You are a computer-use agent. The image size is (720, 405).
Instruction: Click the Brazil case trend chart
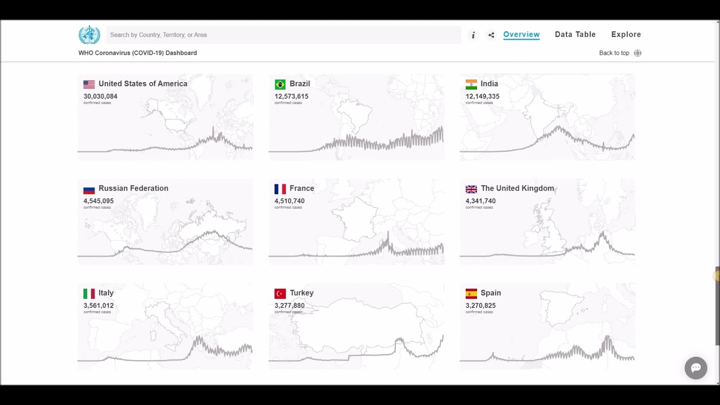coord(356,139)
